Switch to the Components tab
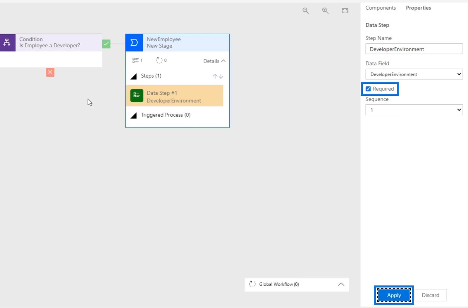Image resolution: width=468 pixels, height=308 pixels. point(381,8)
